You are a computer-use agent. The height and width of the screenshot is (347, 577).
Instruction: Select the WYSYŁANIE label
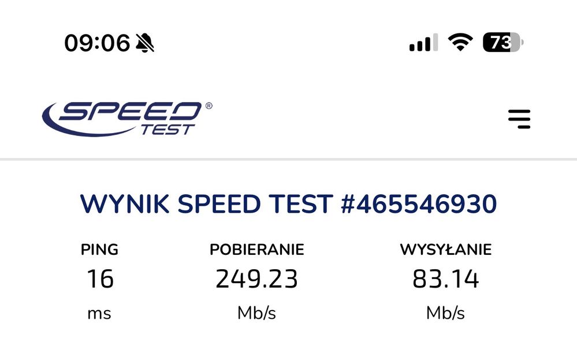click(445, 250)
